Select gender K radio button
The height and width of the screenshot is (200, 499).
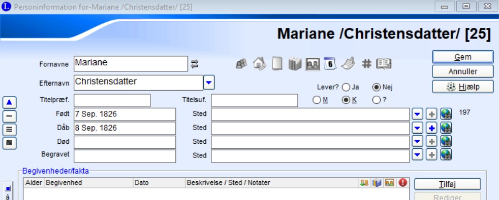346,100
